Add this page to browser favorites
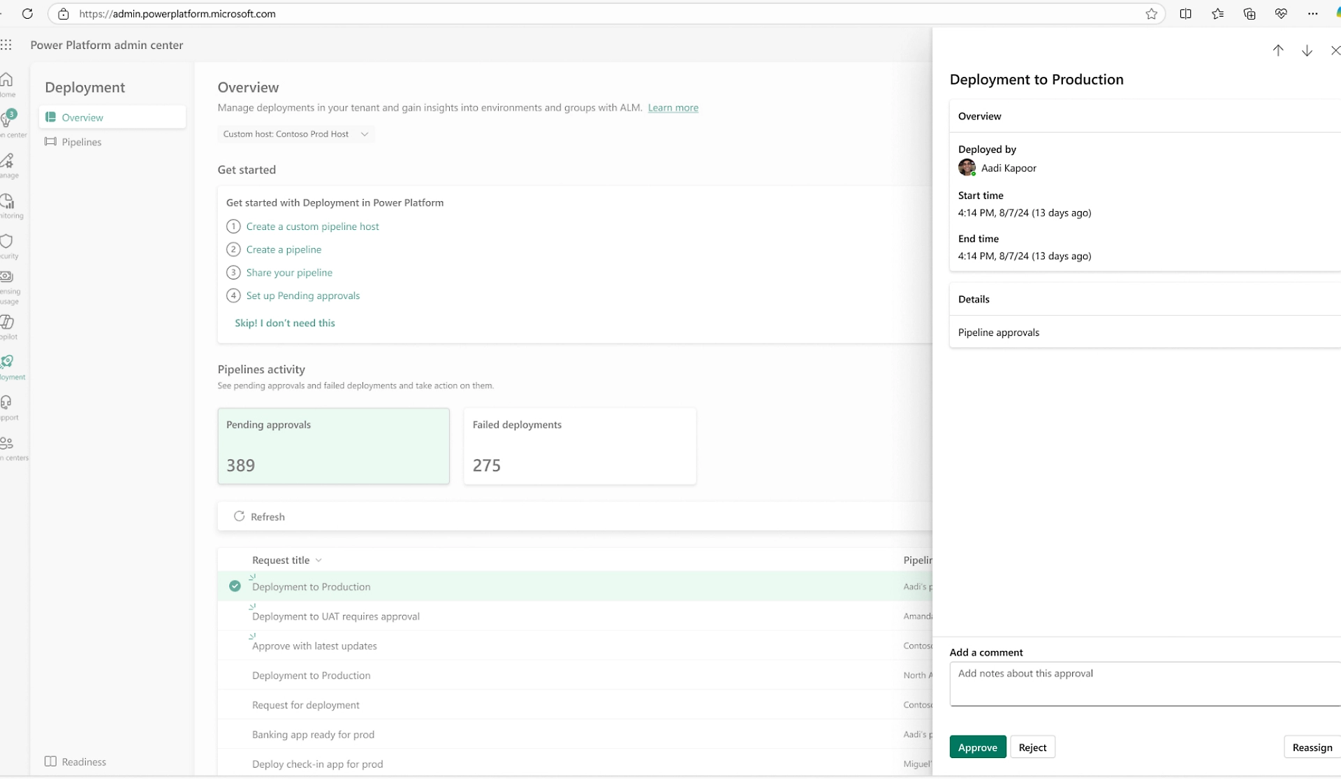 pyautogui.click(x=1151, y=14)
